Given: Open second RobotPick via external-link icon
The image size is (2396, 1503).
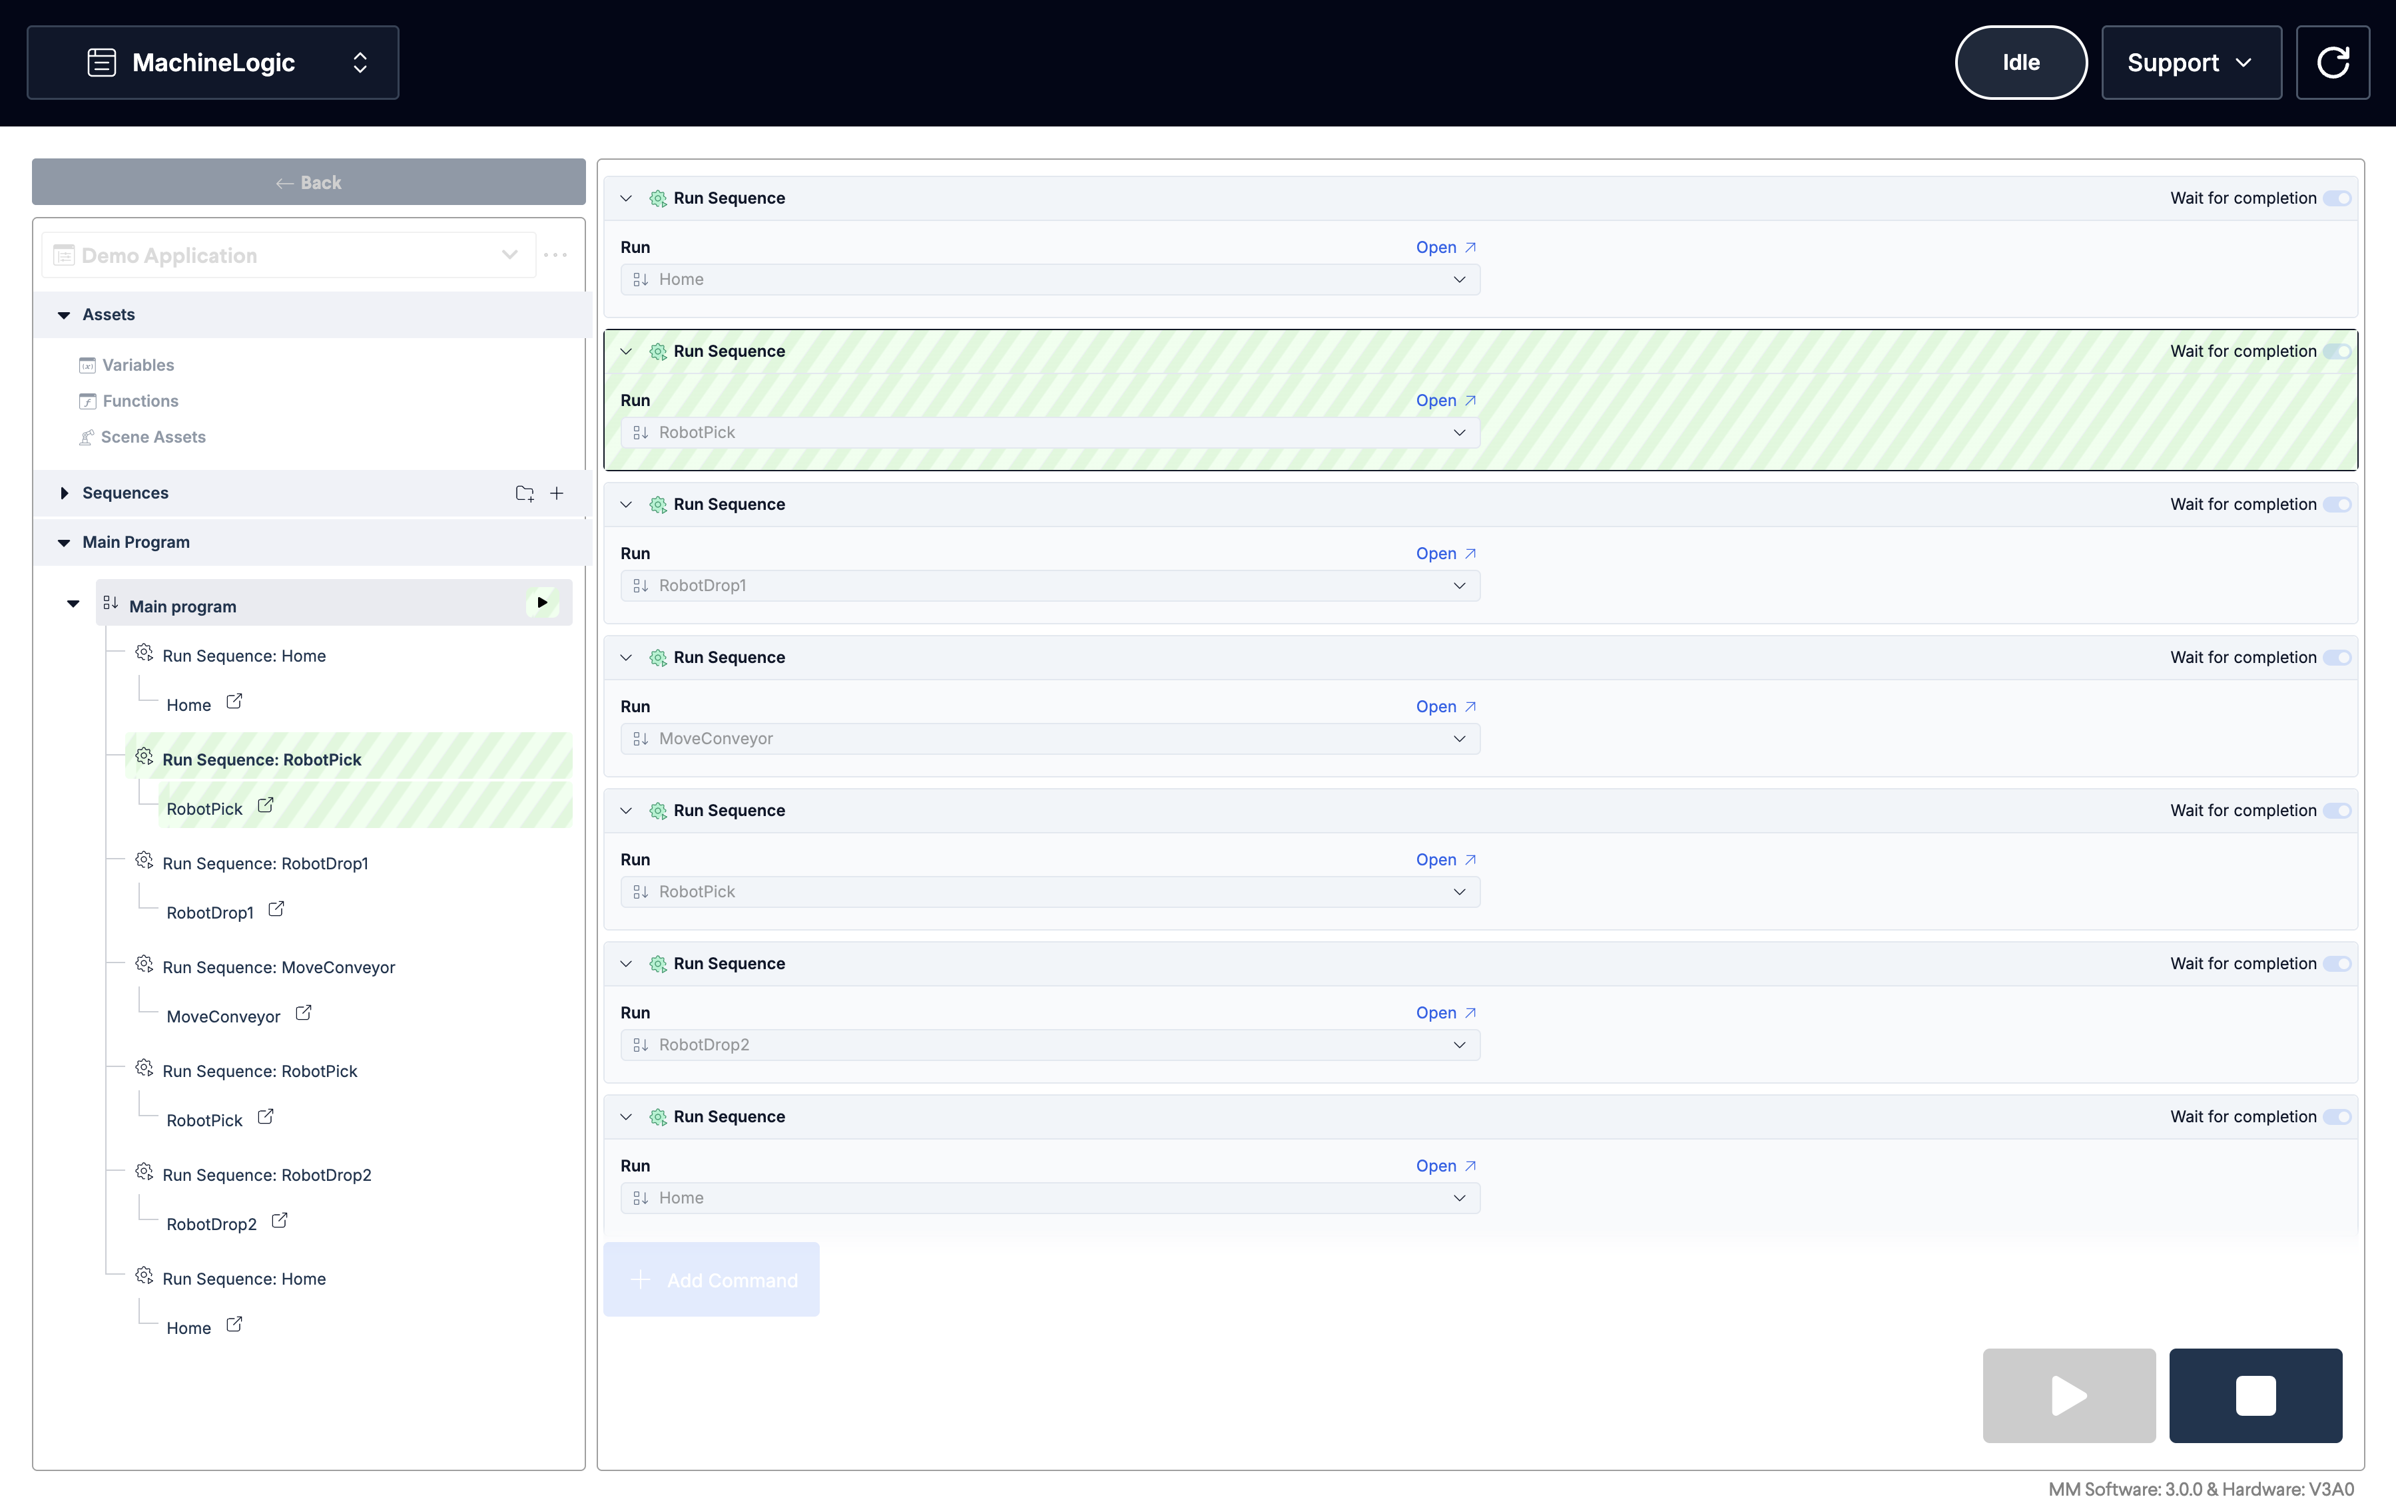Looking at the screenshot, I should 266,1118.
